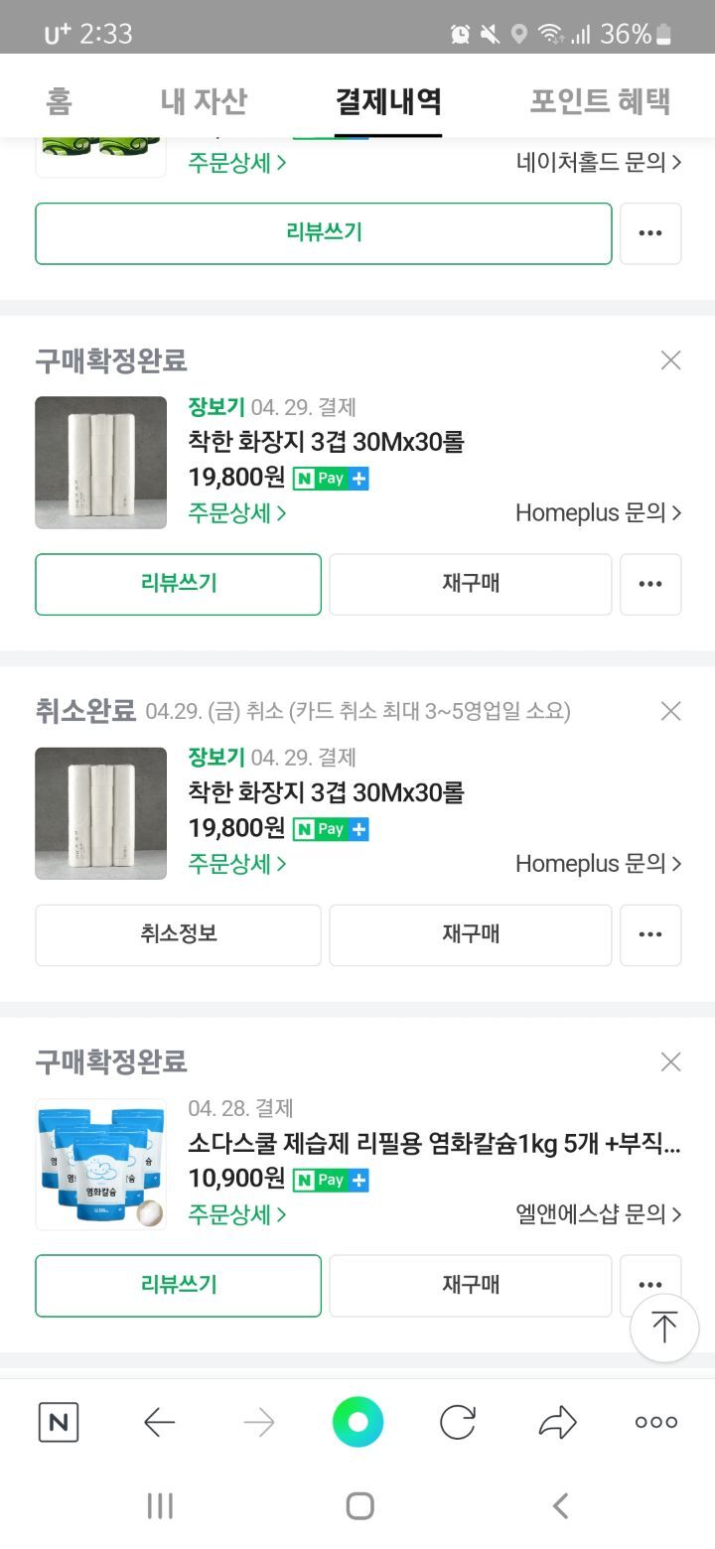The image size is (715, 1549).
Task: Open the 포인트 혜택 tab
Action: coord(600,101)
